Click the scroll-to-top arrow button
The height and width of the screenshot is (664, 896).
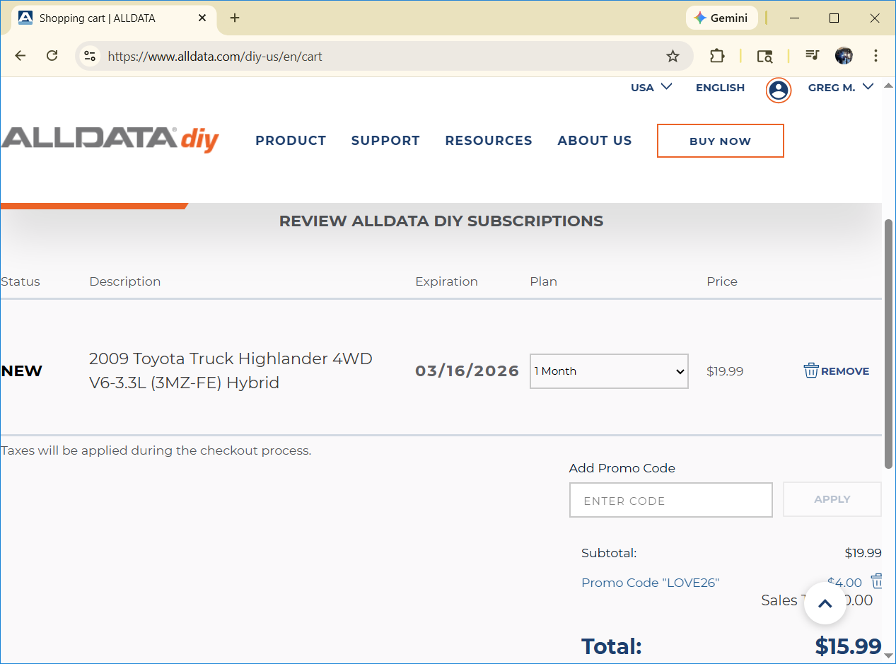click(x=825, y=603)
